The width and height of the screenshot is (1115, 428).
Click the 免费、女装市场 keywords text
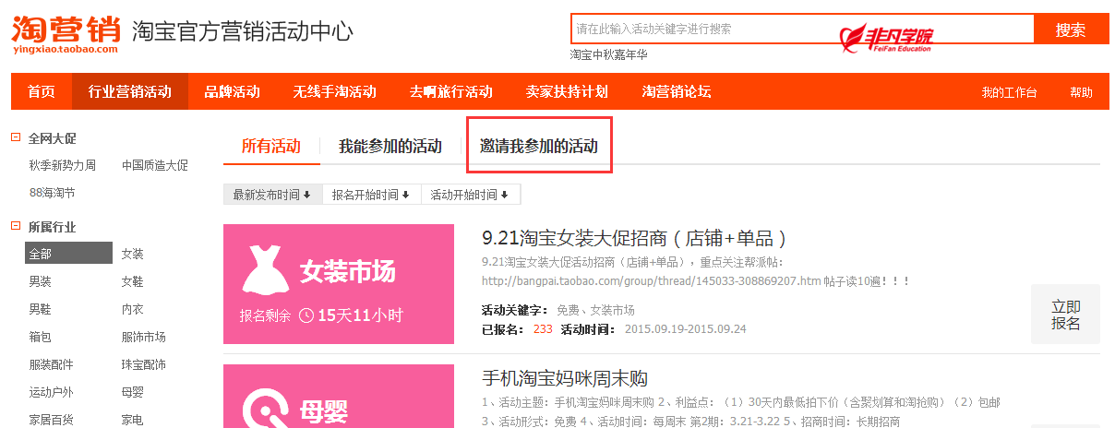pyautogui.click(x=595, y=310)
